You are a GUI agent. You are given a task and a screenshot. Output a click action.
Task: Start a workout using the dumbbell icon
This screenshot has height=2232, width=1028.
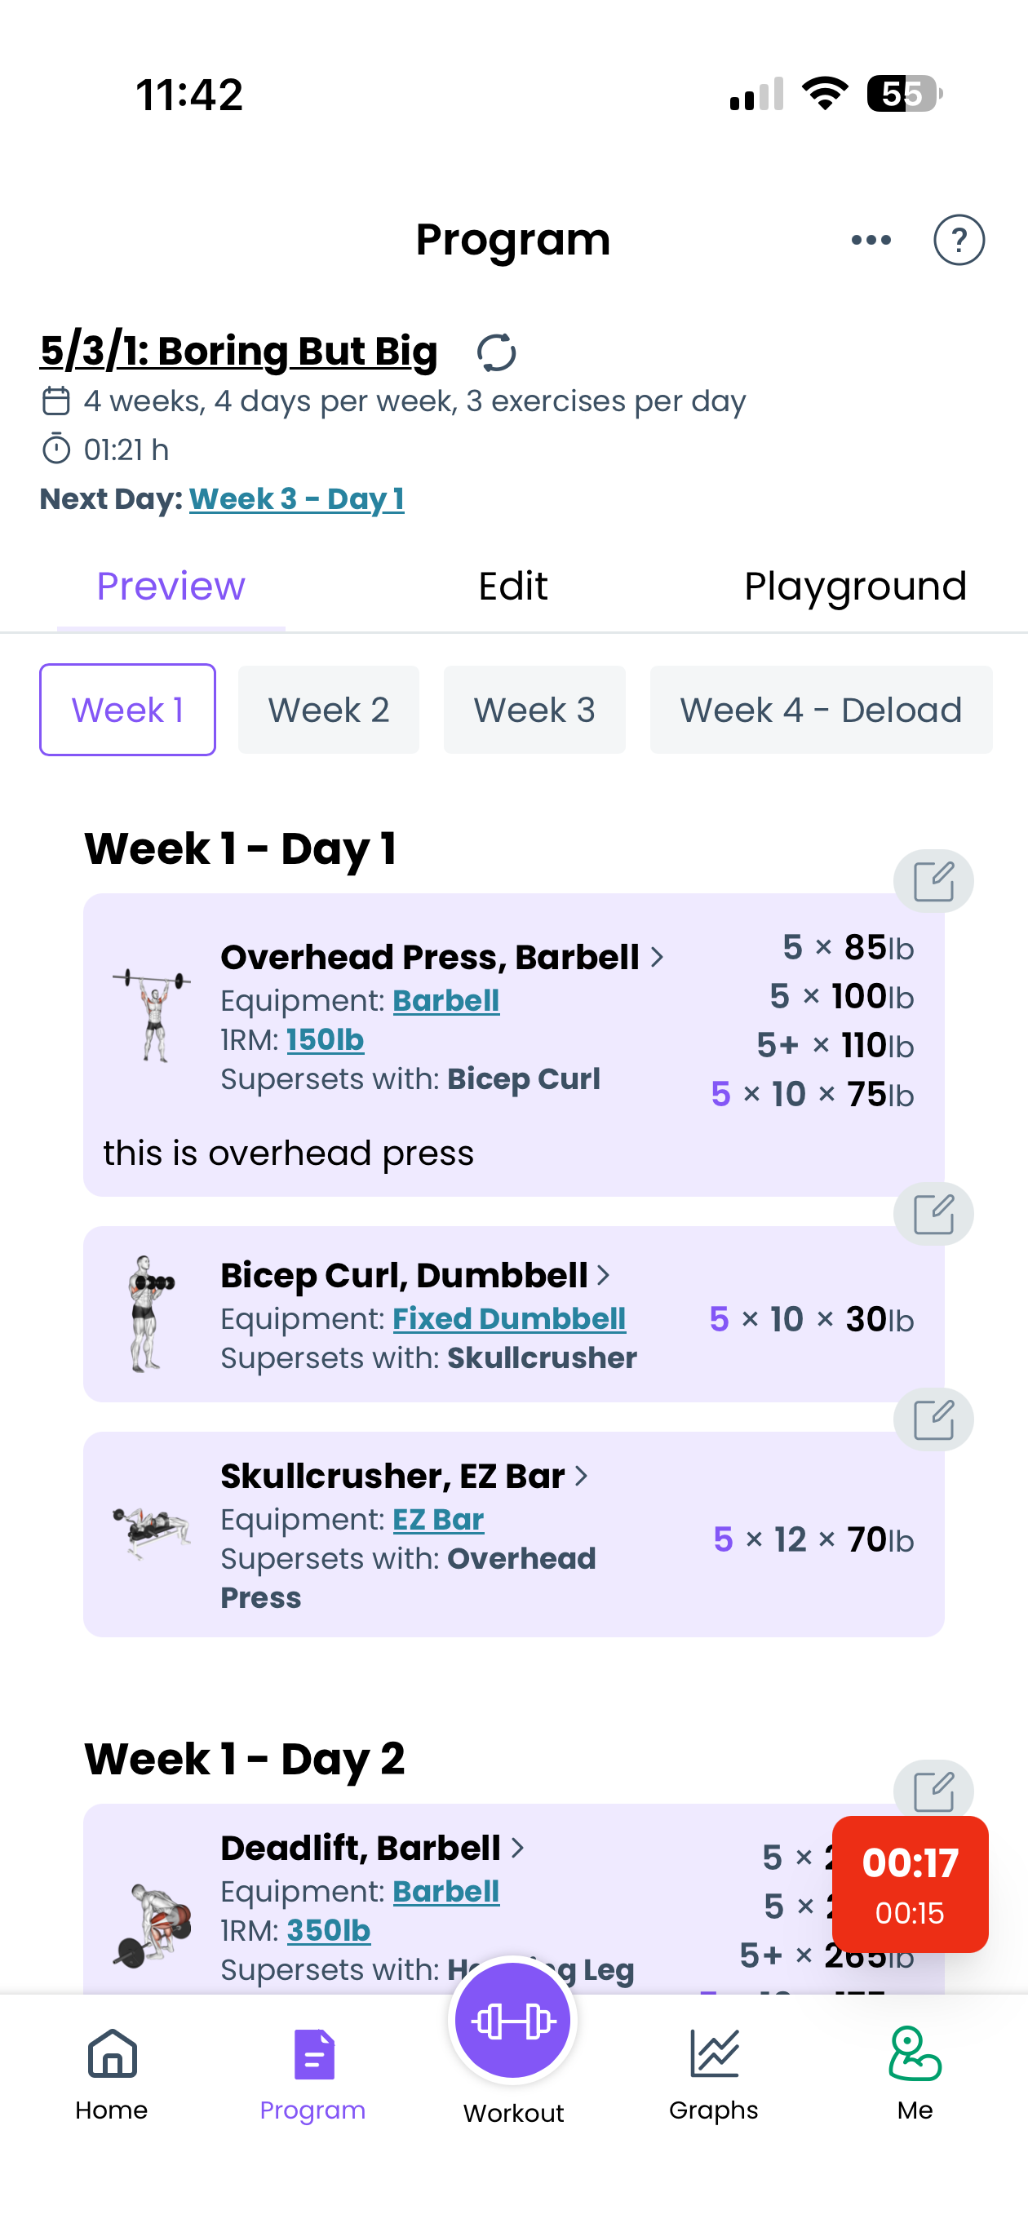(513, 2020)
